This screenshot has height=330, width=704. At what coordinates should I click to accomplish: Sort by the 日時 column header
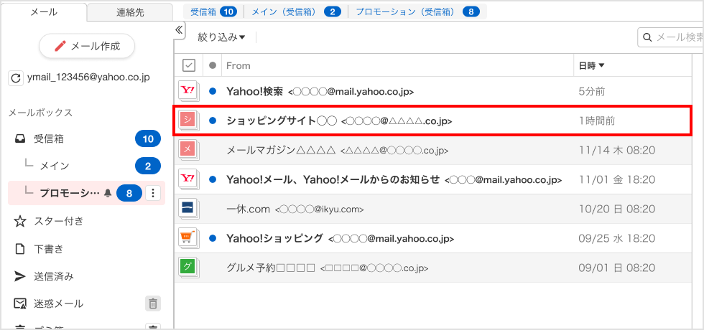pyautogui.click(x=592, y=66)
